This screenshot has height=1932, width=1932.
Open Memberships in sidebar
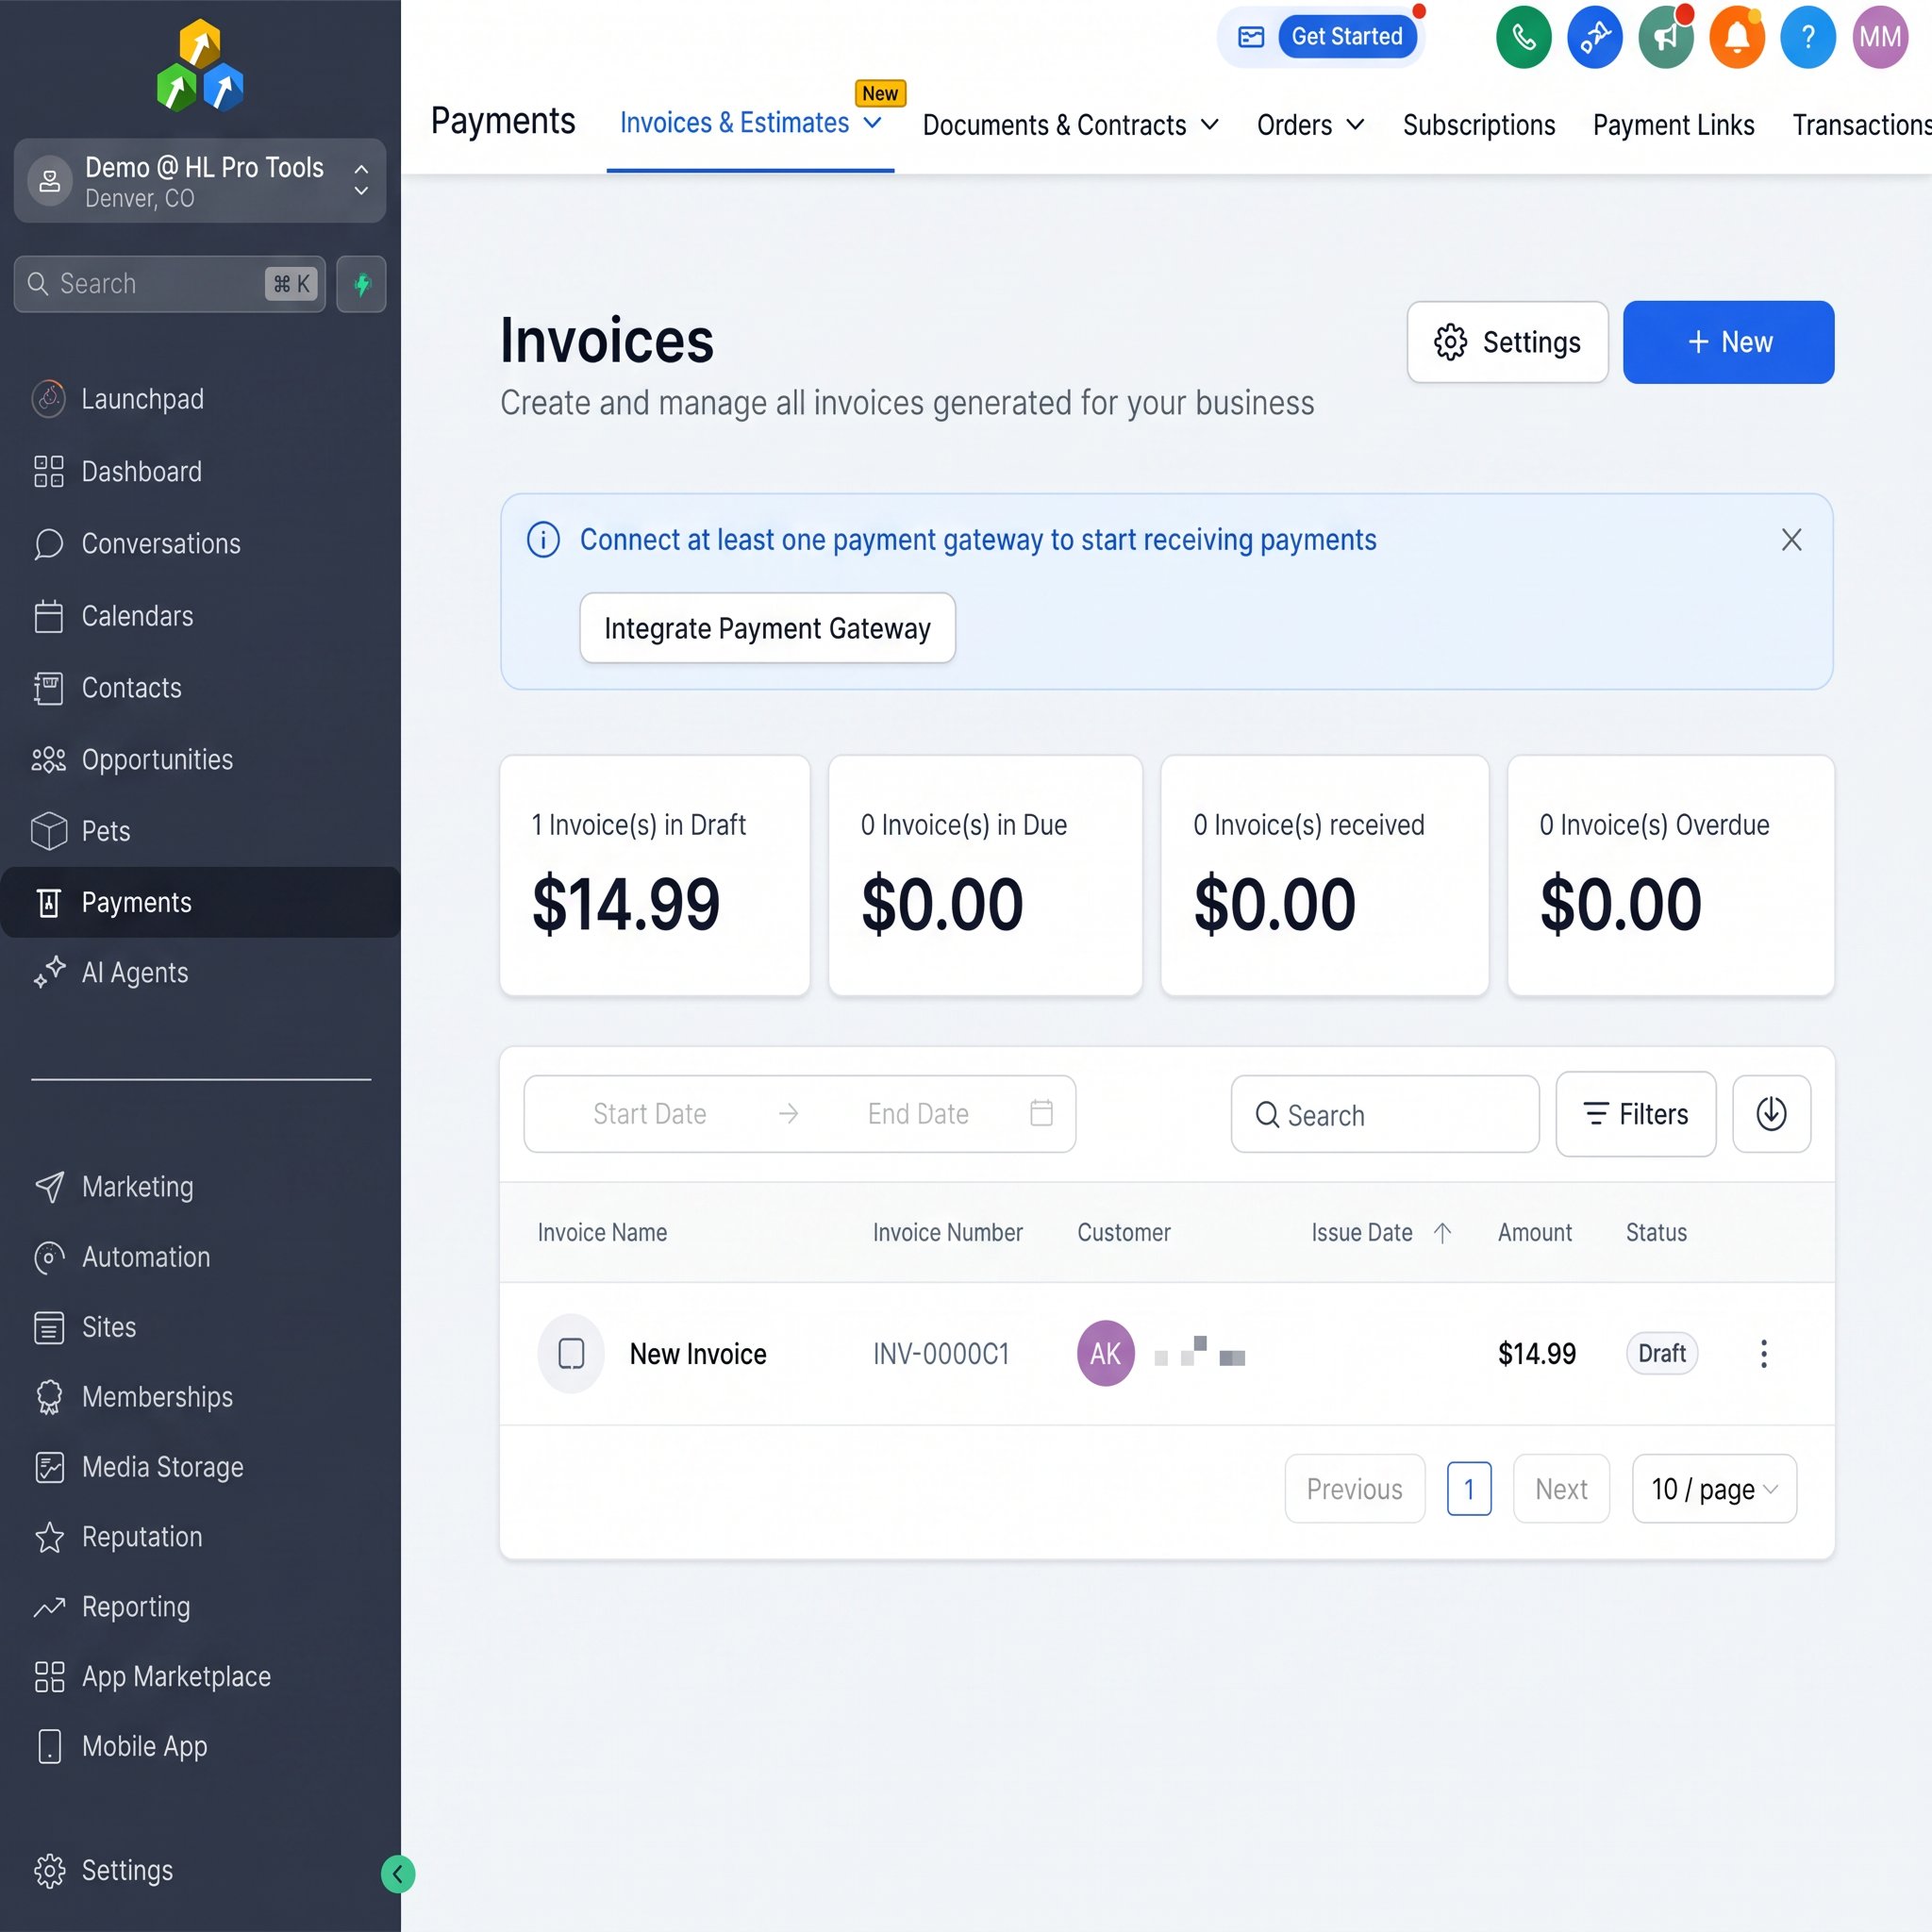(x=133, y=1397)
